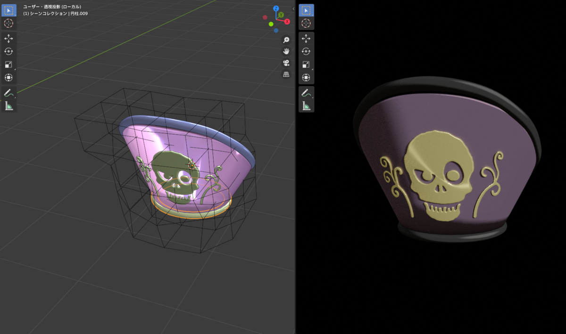
Task: Click the bright green negative Y gizmo dot
Action: (271, 24)
